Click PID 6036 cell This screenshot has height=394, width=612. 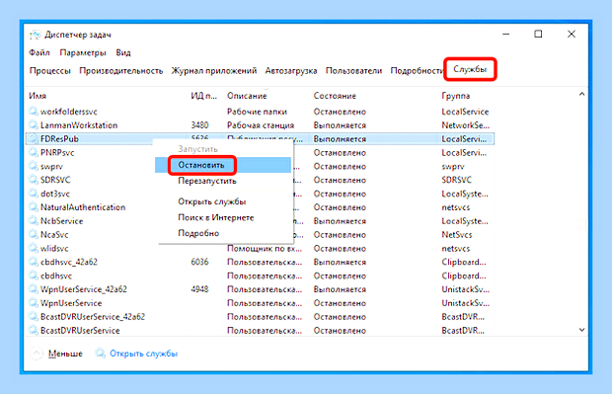click(x=199, y=262)
